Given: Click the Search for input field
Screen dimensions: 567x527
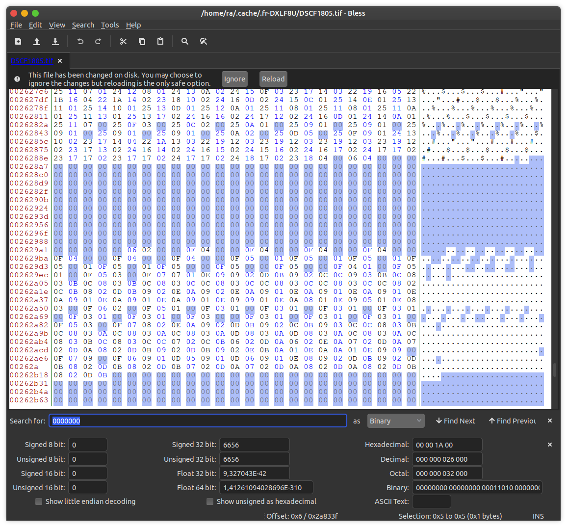Looking at the screenshot, I should pos(198,421).
